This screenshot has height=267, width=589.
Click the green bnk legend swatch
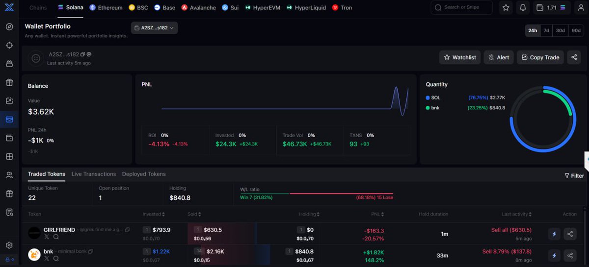tap(428, 107)
